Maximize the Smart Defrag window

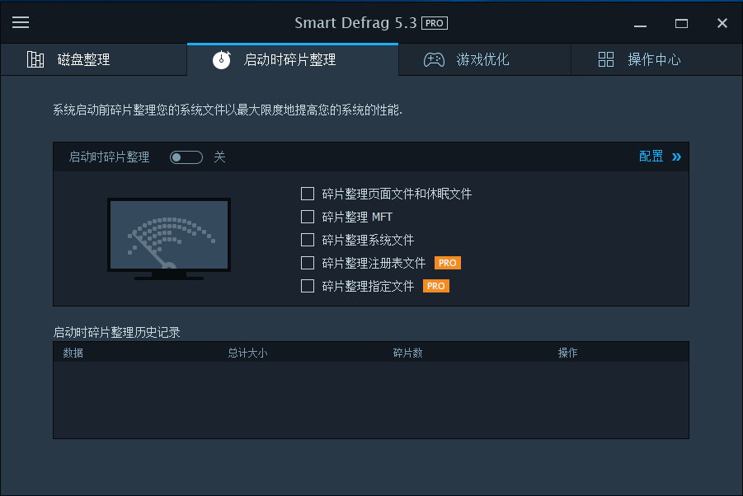(681, 23)
